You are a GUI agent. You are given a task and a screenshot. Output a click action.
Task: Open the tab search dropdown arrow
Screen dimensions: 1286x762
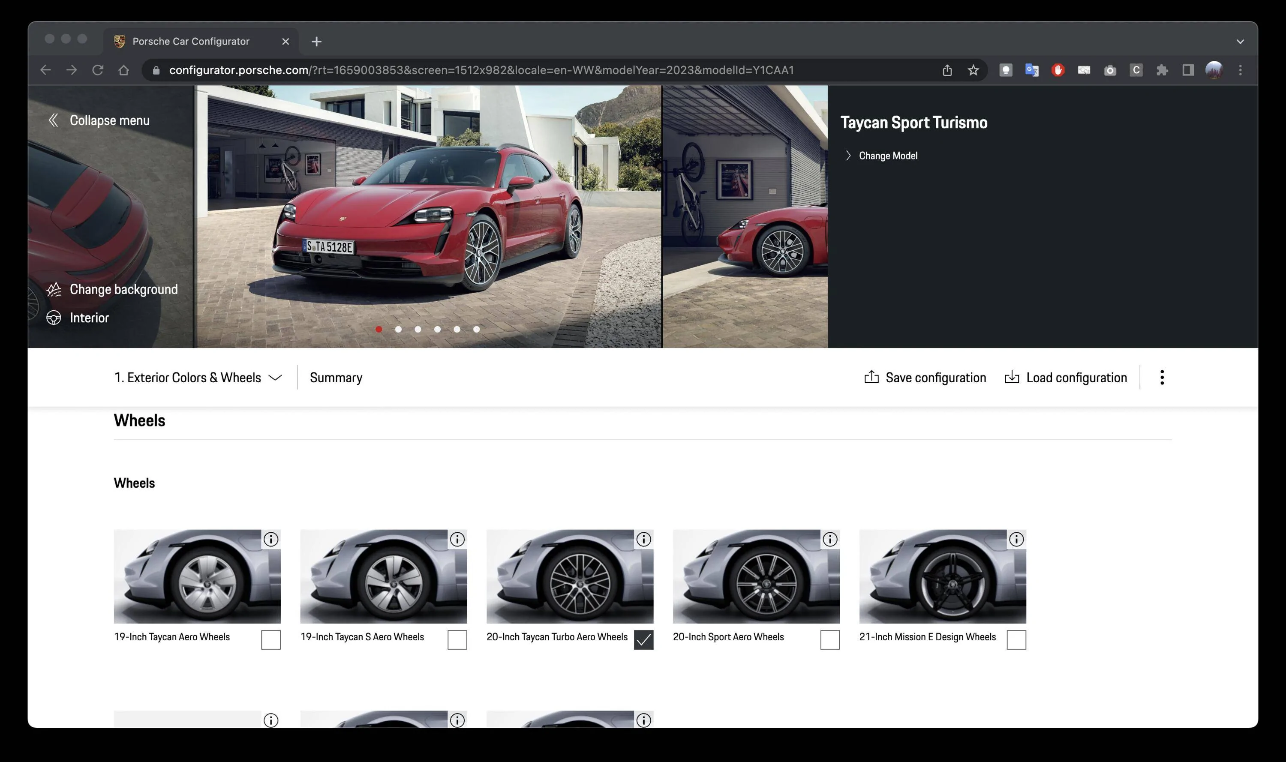1240,42
